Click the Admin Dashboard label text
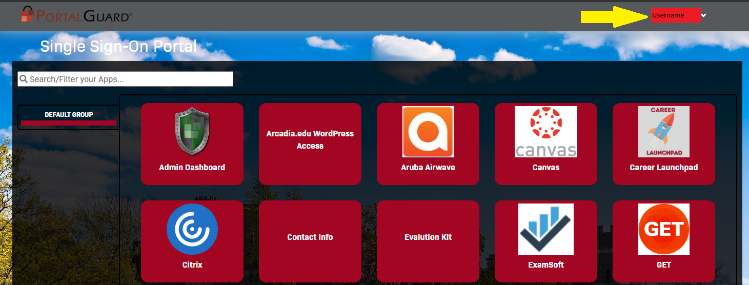The width and height of the screenshot is (749, 285). 192,168
